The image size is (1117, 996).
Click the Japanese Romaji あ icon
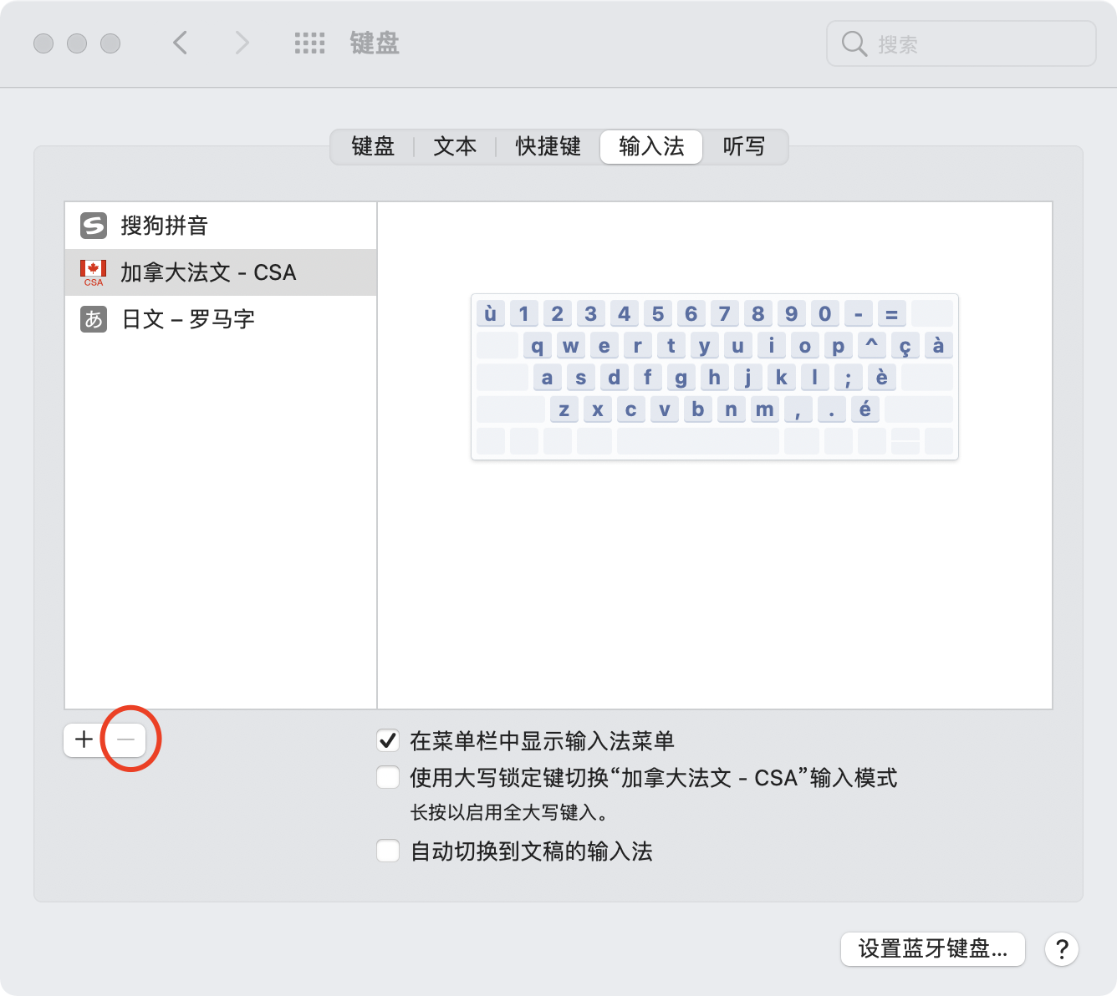[94, 319]
